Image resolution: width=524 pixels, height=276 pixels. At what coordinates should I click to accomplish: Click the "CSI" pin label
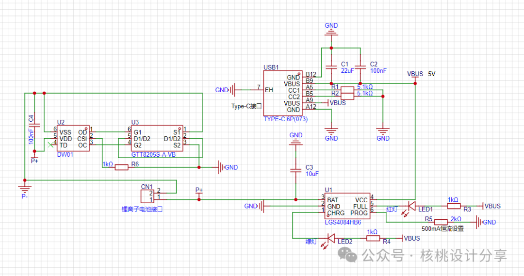coord(82,139)
